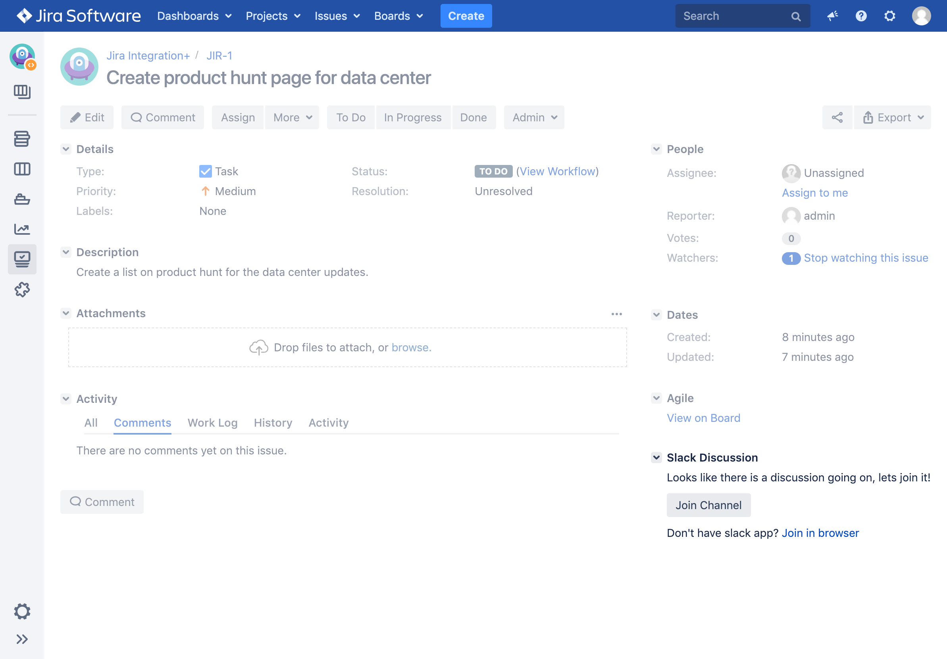947x659 pixels.
Task: Open the releases ship icon in sidebar
Action: coord(22,199)
